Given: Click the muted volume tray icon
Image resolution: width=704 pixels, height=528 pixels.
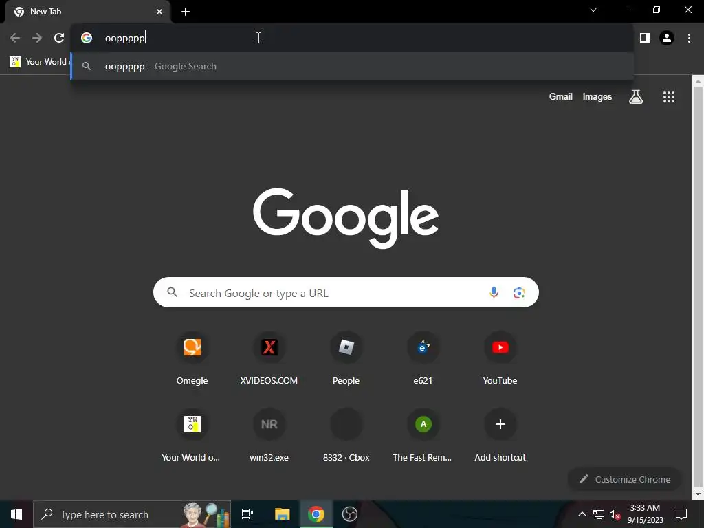Looking at the screenshot, I should (615, 514).
